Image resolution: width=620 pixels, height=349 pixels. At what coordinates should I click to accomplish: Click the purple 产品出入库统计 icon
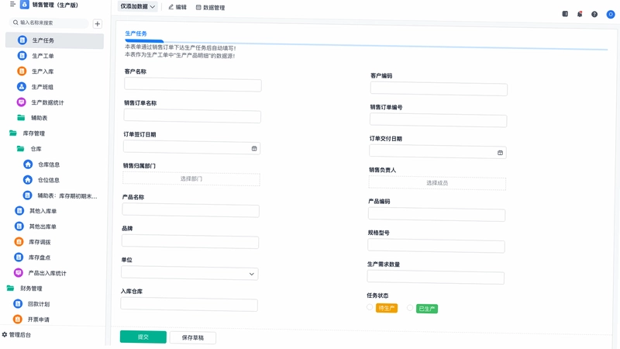[x=18, y=273]
